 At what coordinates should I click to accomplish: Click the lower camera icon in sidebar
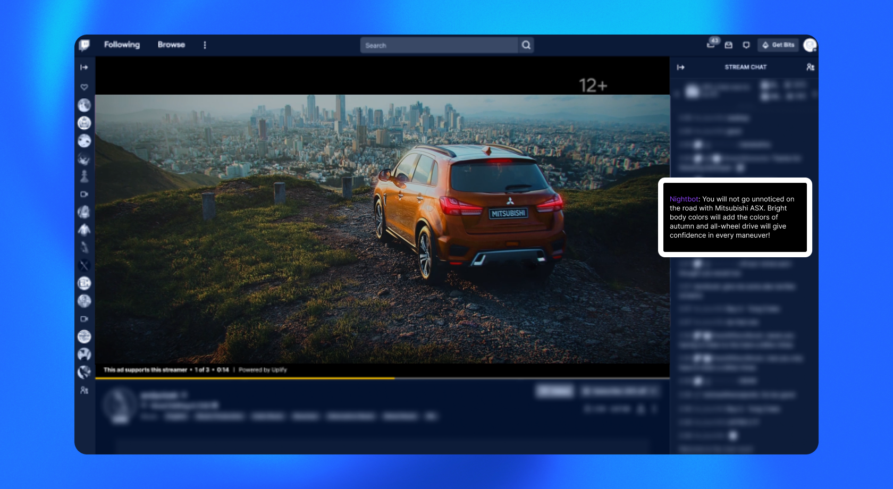tap(84, 319)
